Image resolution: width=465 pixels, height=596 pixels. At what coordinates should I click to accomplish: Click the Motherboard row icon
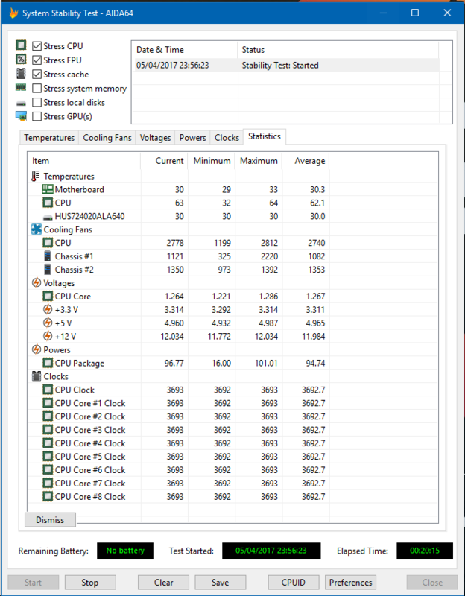pyautogui.click(x=47, y=190)
